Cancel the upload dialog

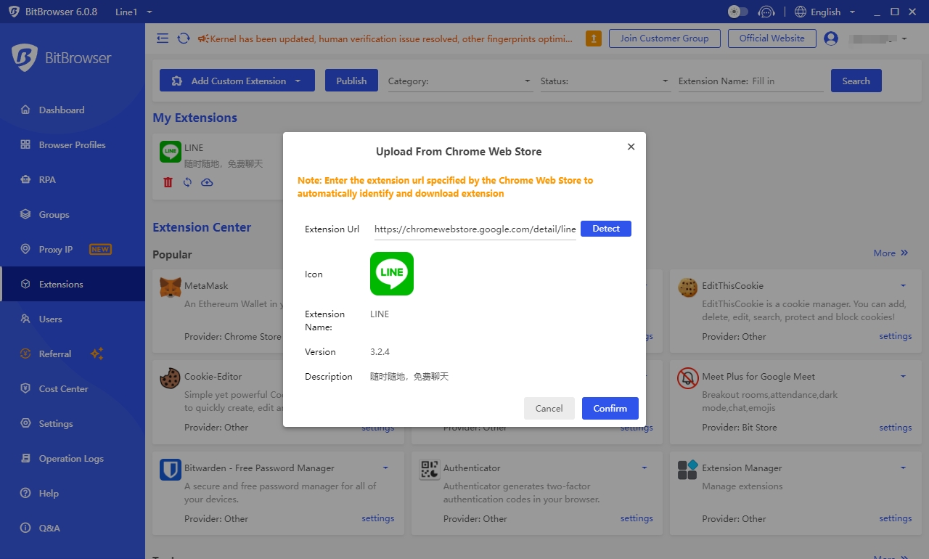549,408
